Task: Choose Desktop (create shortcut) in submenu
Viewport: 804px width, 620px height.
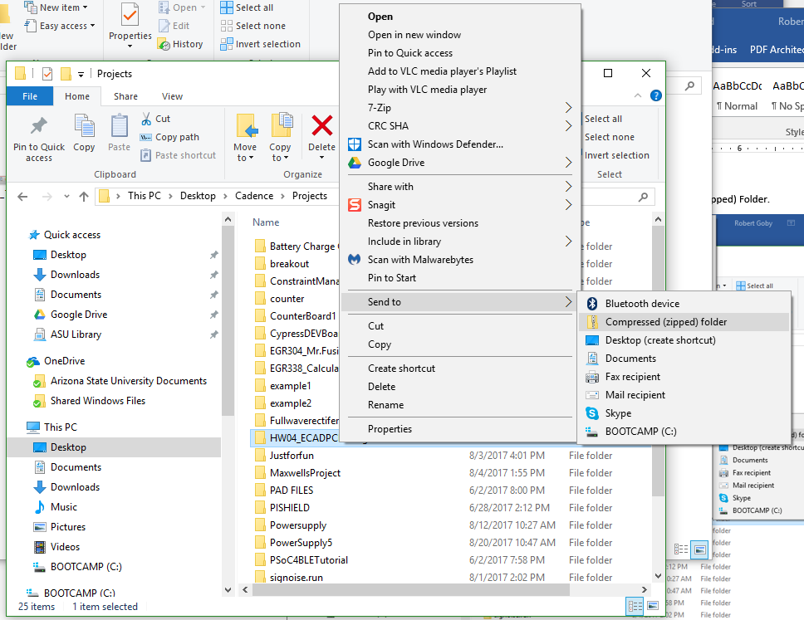Action: point(684,340)
